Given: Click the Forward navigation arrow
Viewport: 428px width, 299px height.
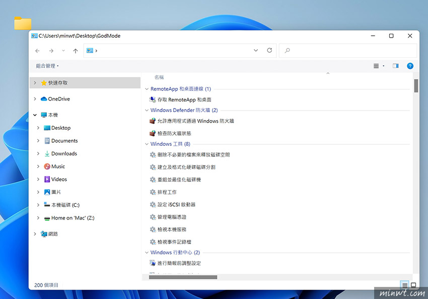Looking at the screenshot, I should (51, 51).
